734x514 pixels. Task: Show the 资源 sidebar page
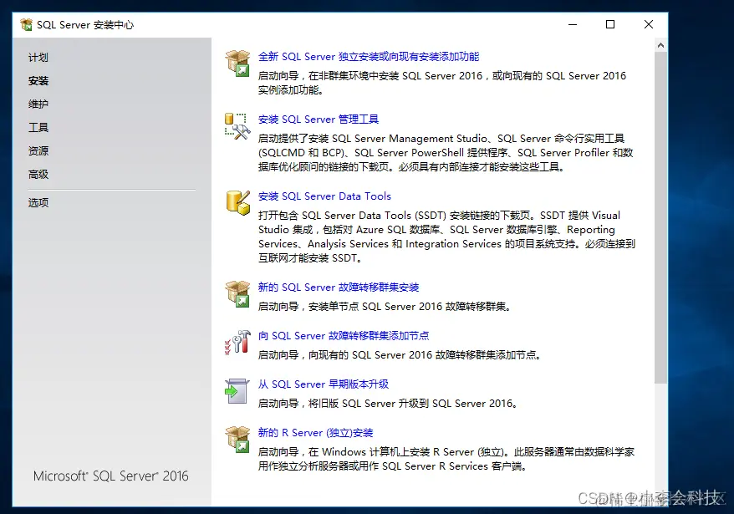(38, 151)
